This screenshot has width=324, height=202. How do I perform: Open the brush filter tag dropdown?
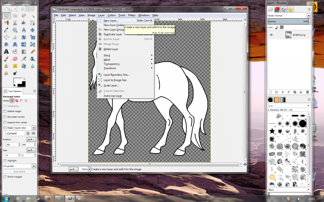pos(309,106)
